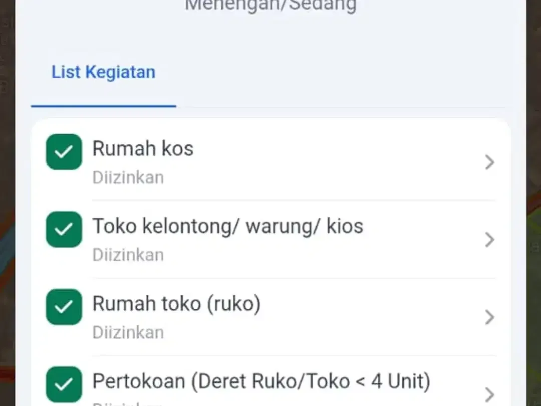Expand Rumah kos details with its chevron
Viewport: 541px width, 406px height.
(489, 162)
